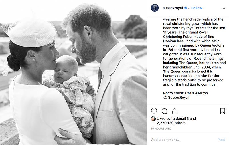Click the second carousel dot indicator
This screenshot has width=229, height=145.
click(74, 142)
